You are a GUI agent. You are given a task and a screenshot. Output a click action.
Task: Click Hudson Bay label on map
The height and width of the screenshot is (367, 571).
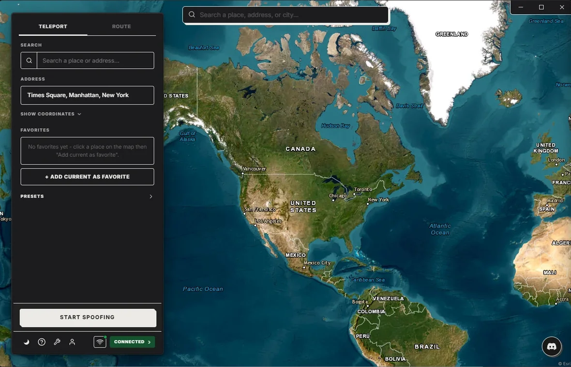coord(335,126)
